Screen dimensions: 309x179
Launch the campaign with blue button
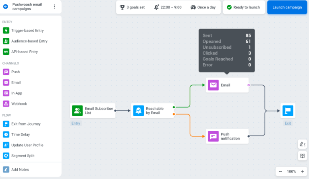tap(287, 7)
